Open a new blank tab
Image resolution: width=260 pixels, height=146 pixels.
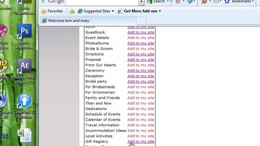(141, 21)
